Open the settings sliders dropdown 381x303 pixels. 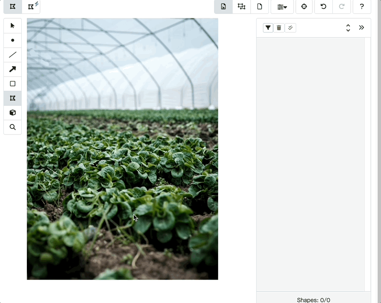(x=282, y=6)
